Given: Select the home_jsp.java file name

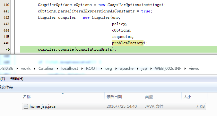Looking at the screenshot, I should (42, 106).
